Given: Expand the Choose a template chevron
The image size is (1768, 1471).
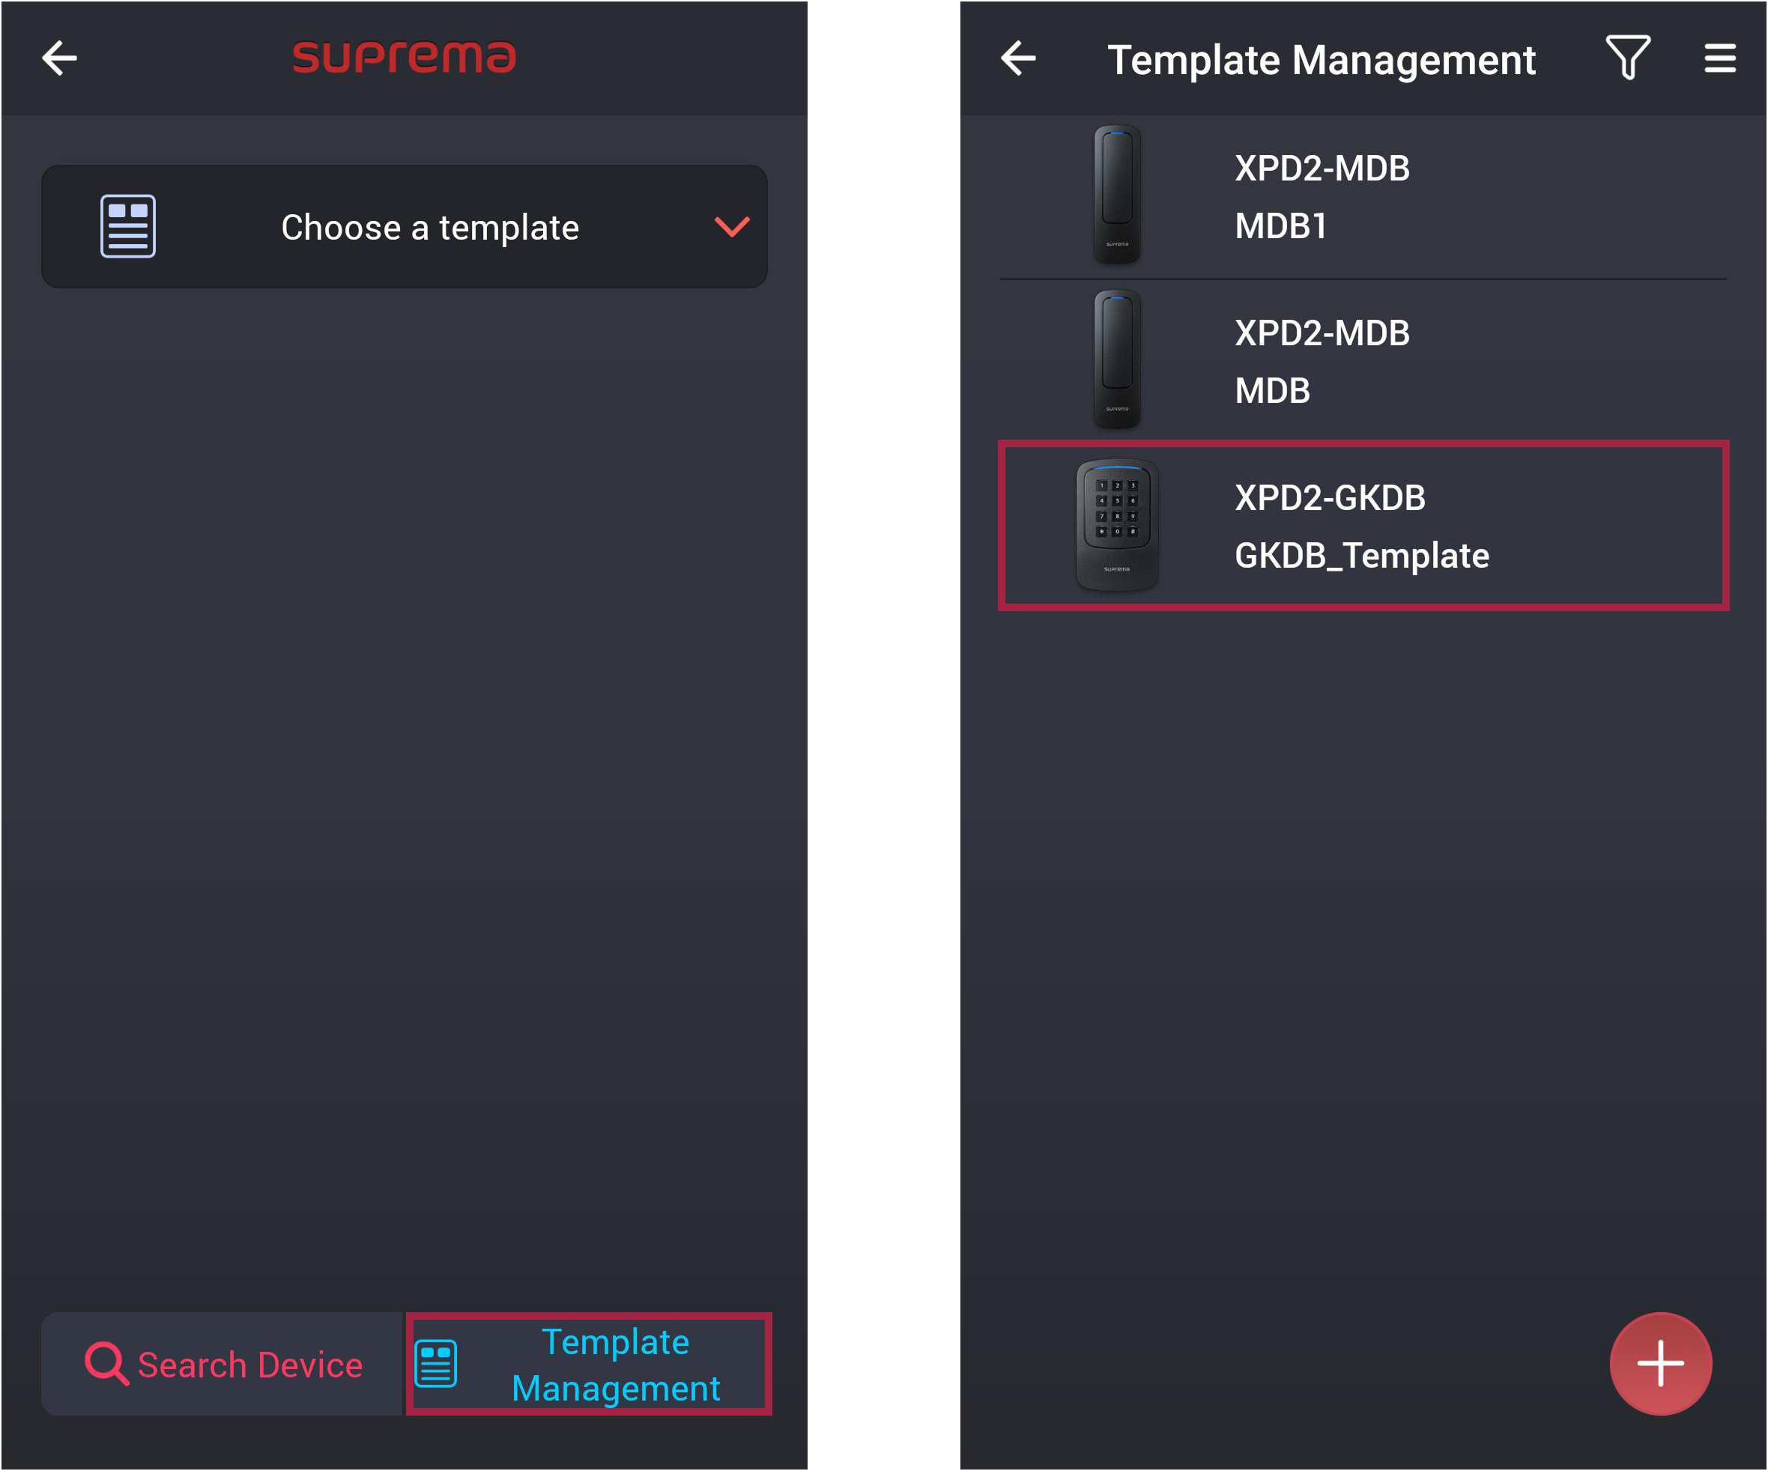Looking at the screenshot, I should click(730, 226).
